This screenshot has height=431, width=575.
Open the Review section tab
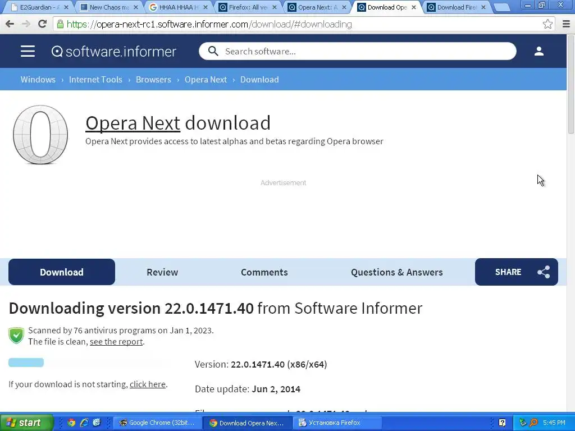162,272
